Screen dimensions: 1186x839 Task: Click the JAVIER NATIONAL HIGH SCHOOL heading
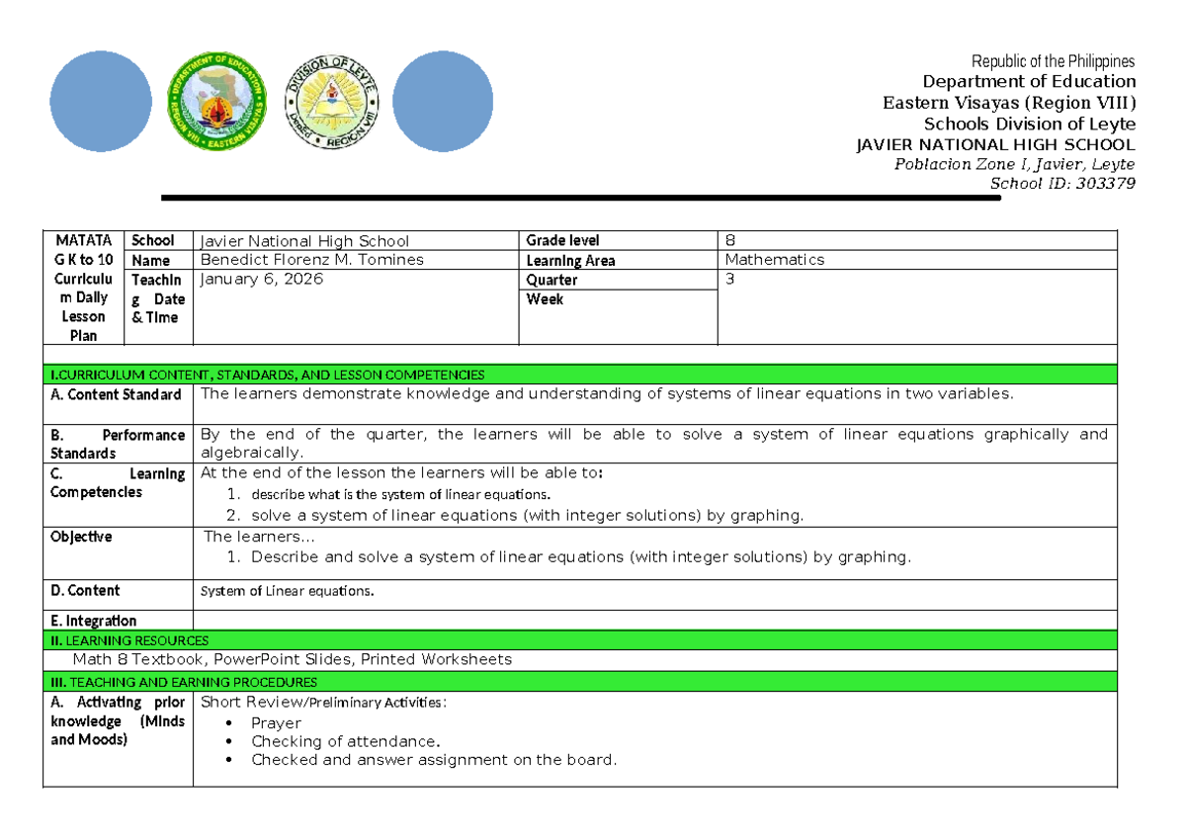[994, 144]
